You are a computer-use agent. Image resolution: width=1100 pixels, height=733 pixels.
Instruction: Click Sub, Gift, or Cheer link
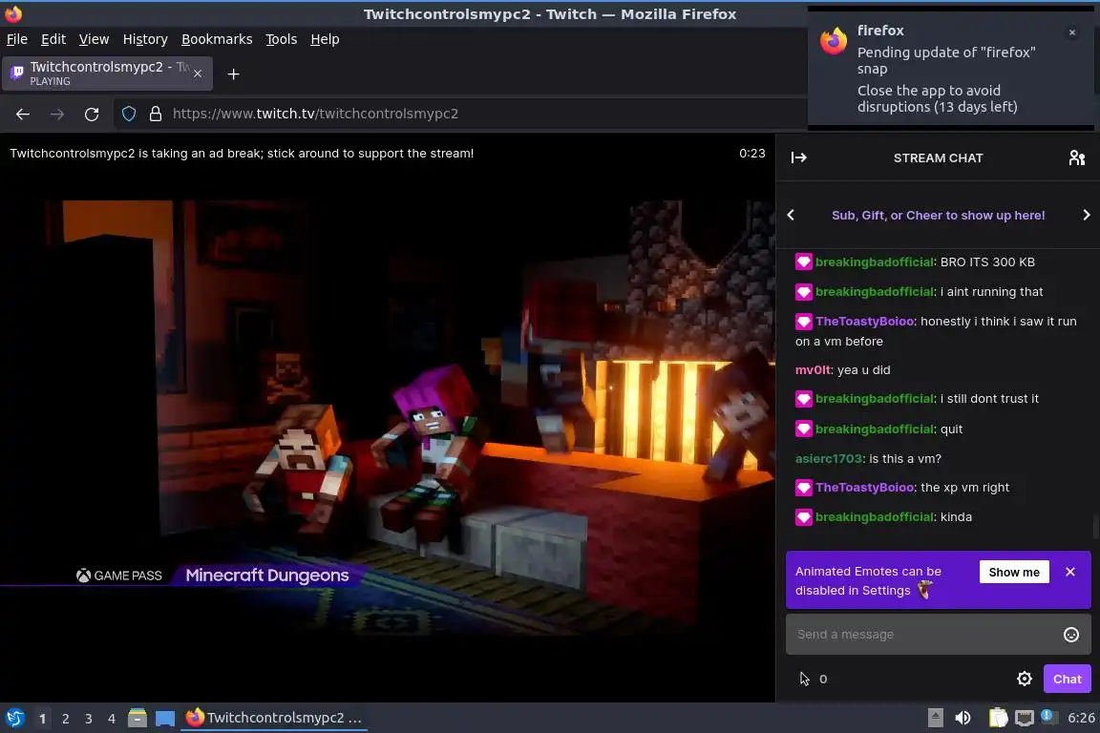938,216
